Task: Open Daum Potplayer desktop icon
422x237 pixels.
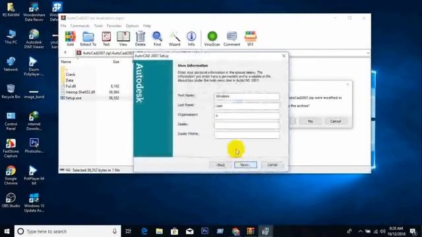Action: tap(34, 66)
